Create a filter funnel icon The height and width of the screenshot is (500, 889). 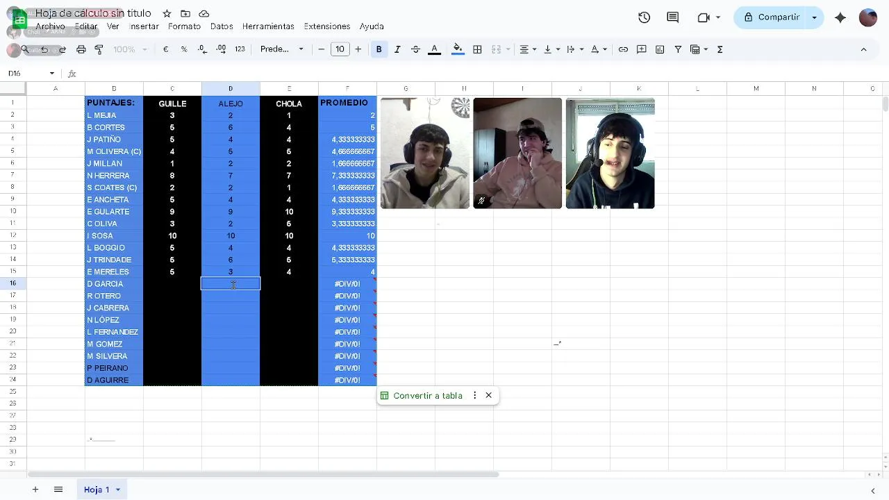tap(678, 49)
